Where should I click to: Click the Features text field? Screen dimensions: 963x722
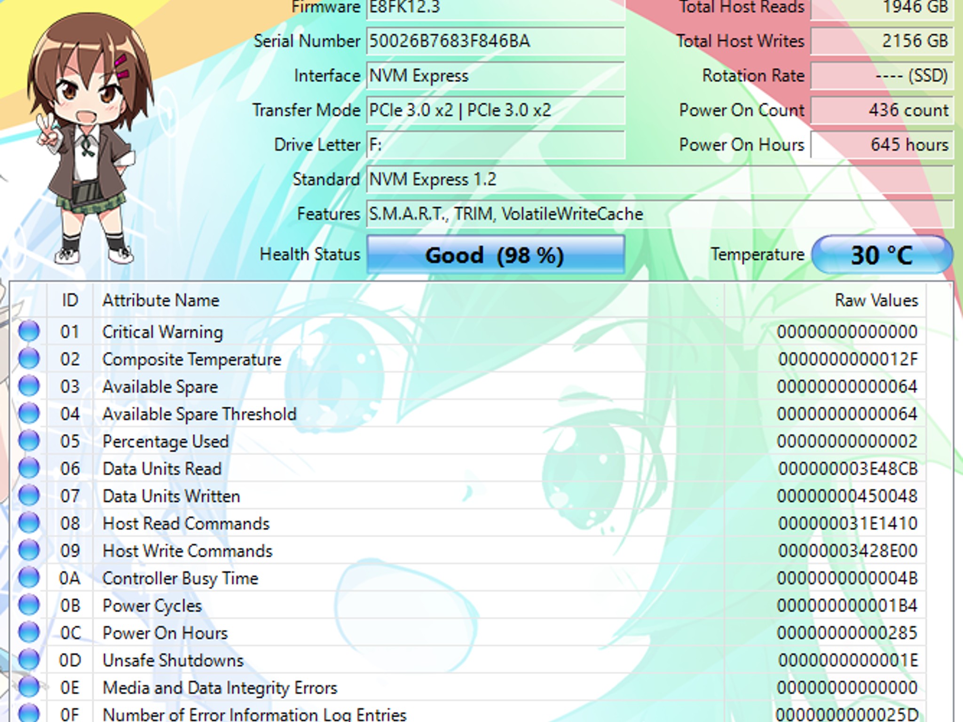tap(658, 214)
